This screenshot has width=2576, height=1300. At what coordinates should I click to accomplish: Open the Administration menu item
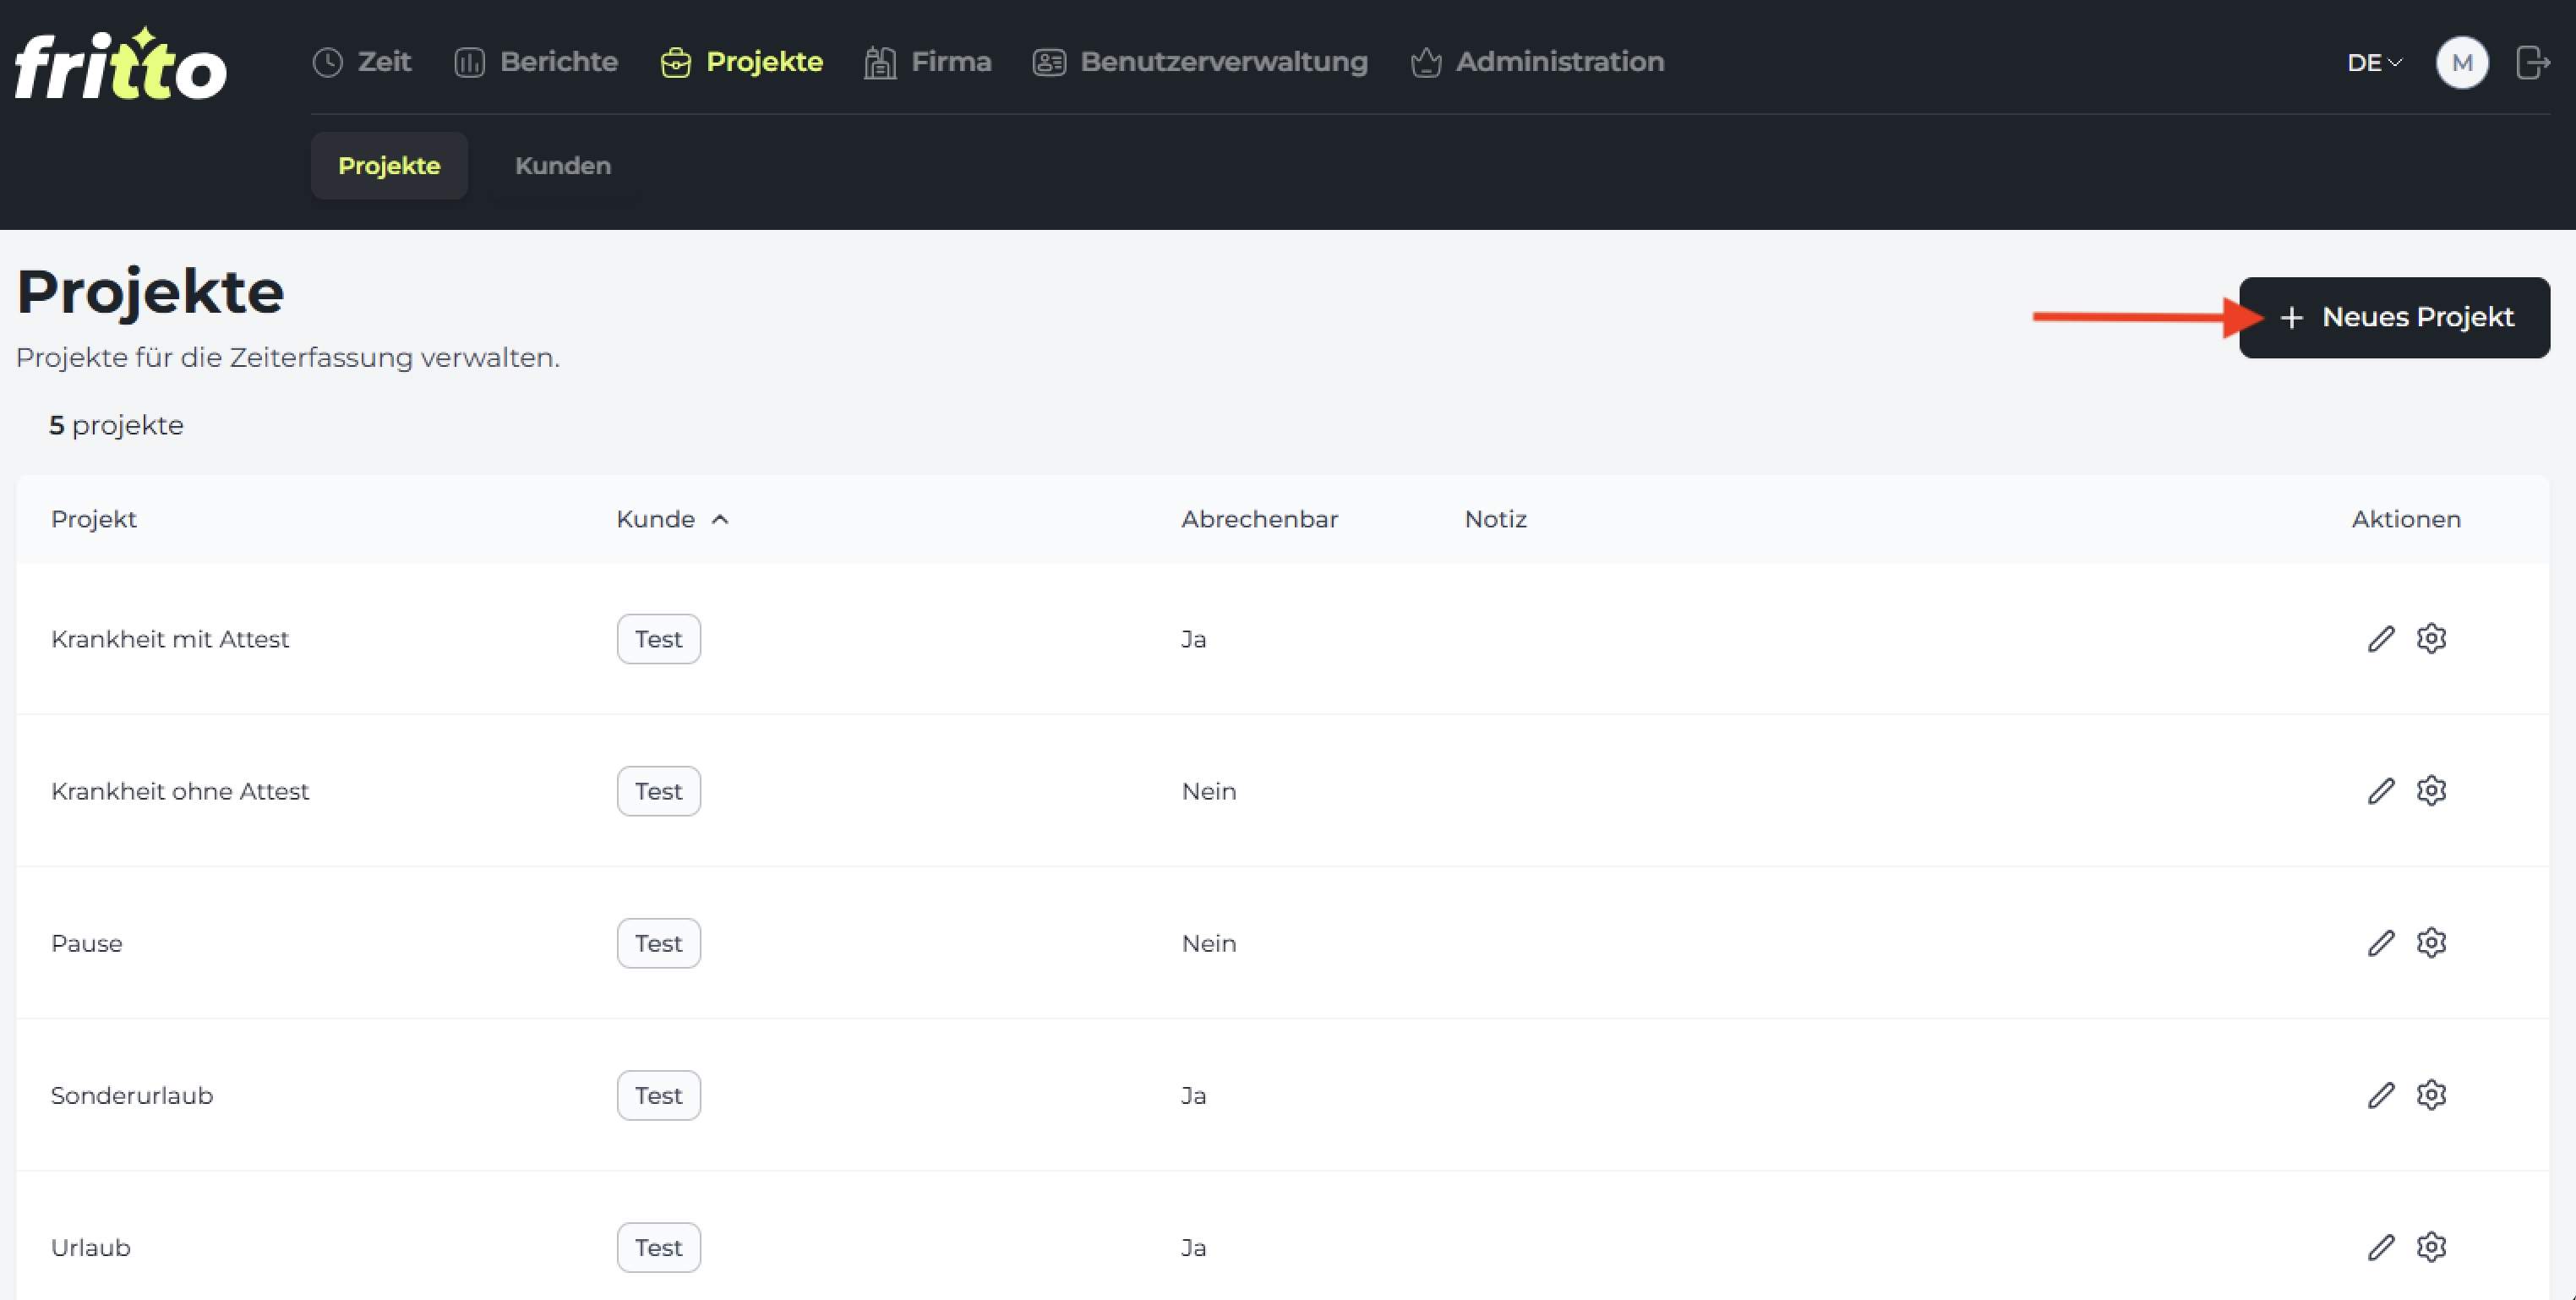pyautogui.click(x=1537, y=62)
